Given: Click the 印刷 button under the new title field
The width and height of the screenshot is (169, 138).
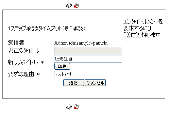Looking at the screenshot, I should point(62,66).
